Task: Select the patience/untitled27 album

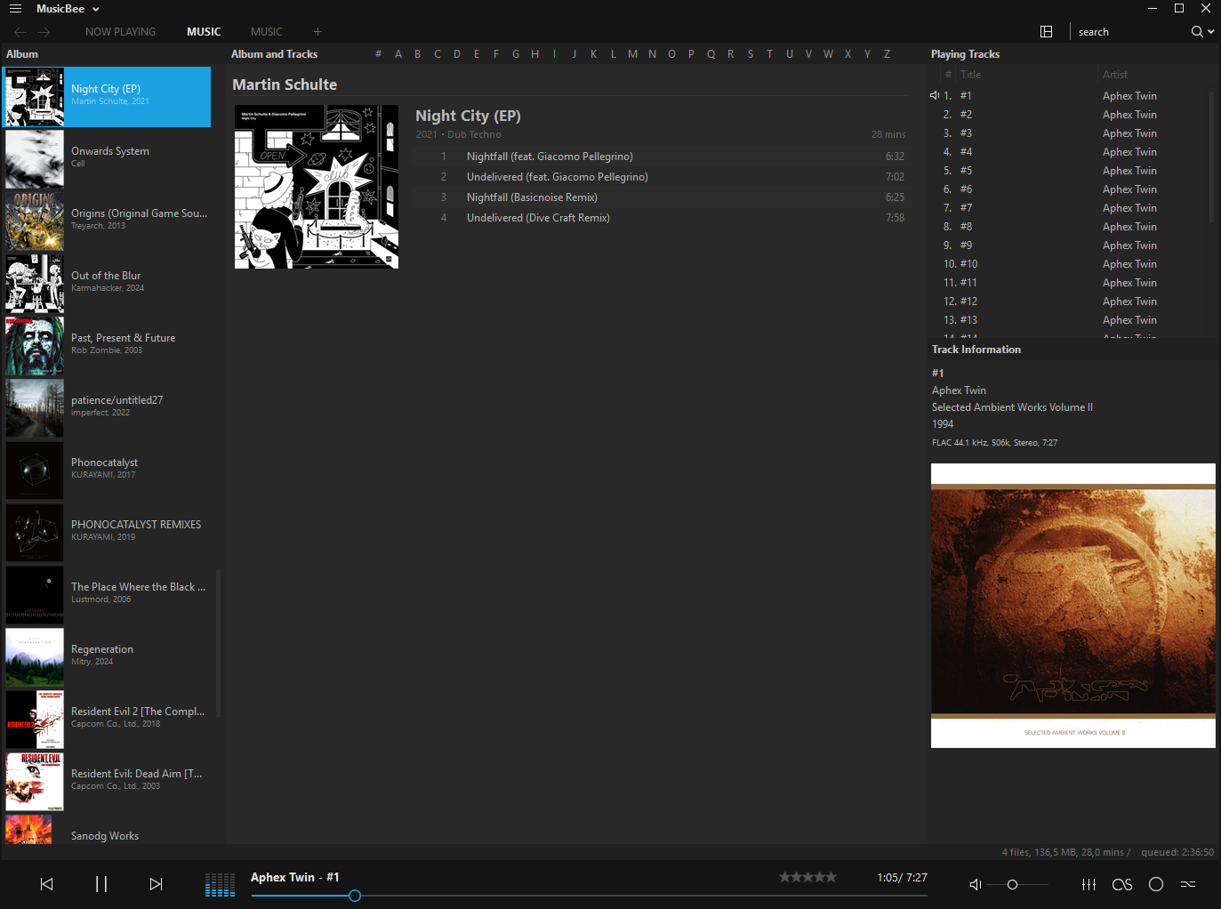Action: coord(107,408)
